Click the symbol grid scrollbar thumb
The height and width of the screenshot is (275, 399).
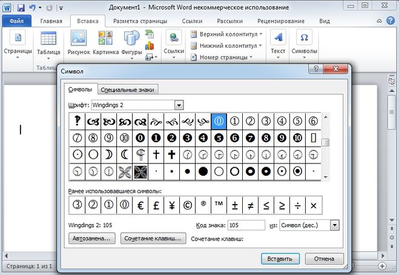coord(325,142)
